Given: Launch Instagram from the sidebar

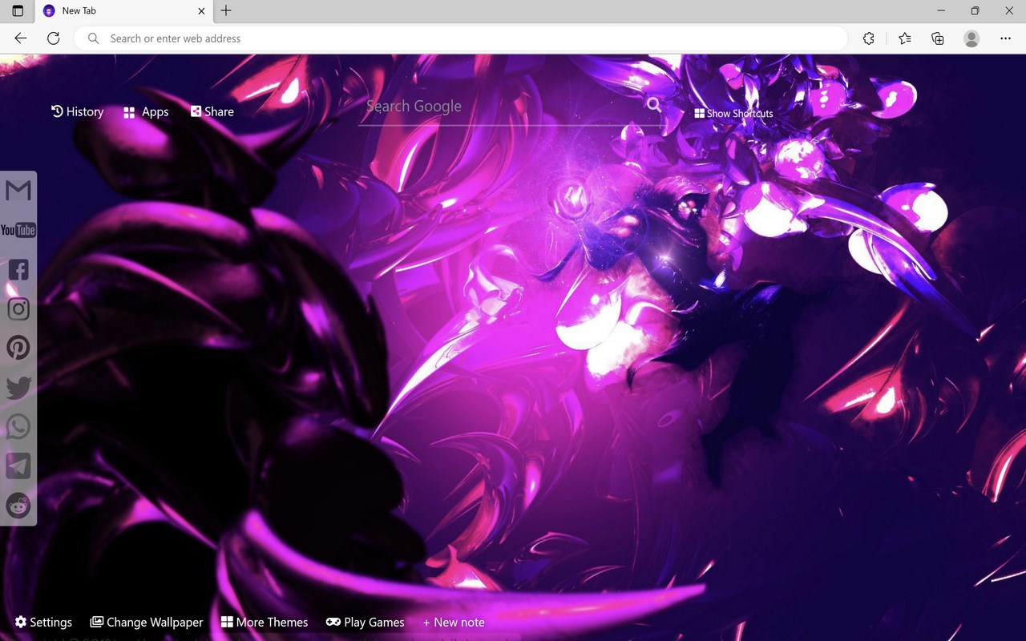Looking at the screenshot, I should point(18,308).
